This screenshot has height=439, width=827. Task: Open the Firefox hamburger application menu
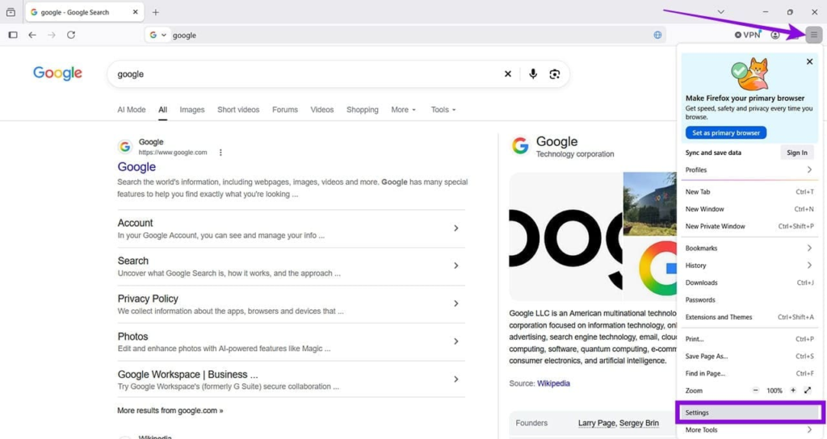(814, 35)
